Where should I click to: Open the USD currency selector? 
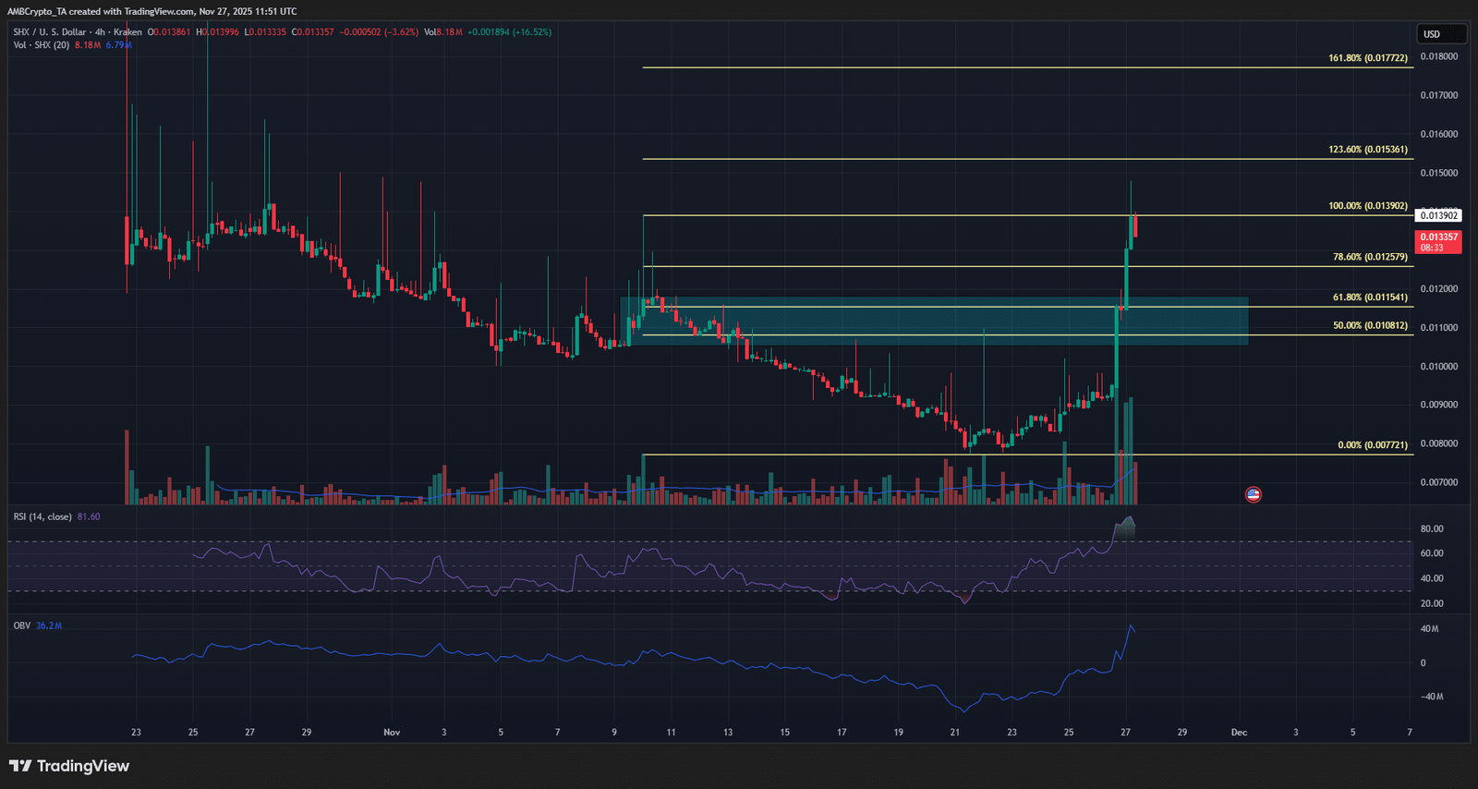tap(1442, 34)
